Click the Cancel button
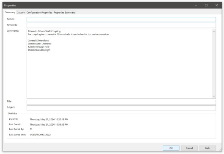Screen dimensions: 224x154 (189, 148)
